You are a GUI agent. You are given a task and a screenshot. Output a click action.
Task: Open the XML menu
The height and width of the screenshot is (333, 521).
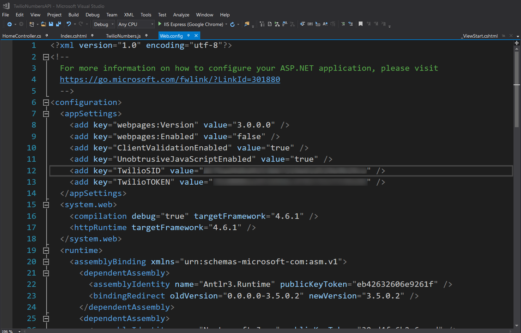[x=129, y=15]
